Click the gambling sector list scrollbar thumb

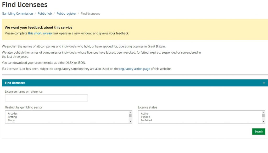tap(130, 116)
